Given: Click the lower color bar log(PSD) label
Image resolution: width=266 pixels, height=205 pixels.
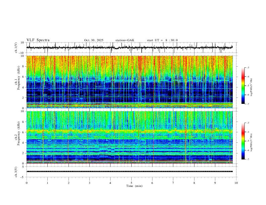Looking at the screenshot, I should (252, 143).
